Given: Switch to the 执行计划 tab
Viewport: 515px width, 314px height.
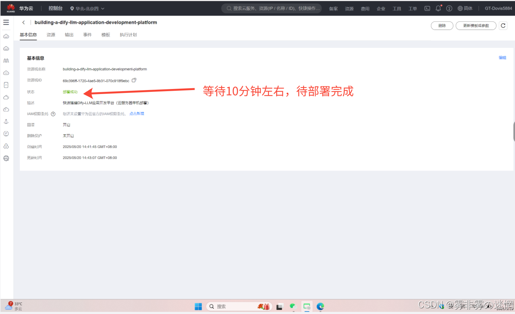Looking at the screenshot, I should point(128,35).
